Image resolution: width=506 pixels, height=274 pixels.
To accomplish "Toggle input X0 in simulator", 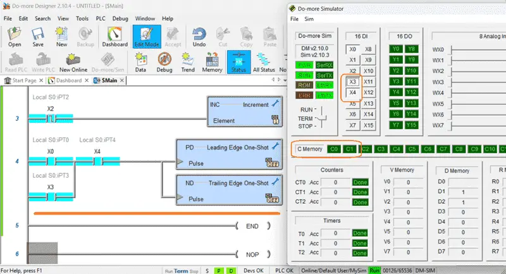I will [352, 49].
